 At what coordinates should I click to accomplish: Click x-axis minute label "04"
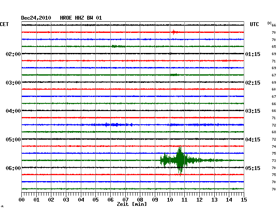81,200
